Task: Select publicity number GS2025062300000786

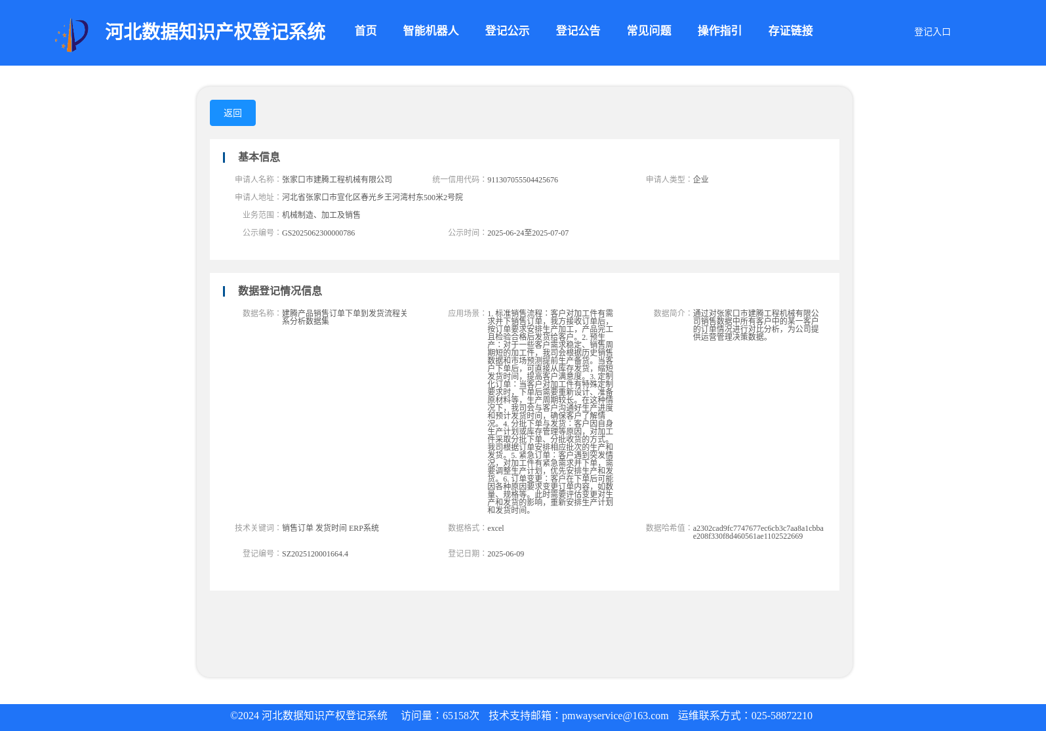Action: (318, 233)
